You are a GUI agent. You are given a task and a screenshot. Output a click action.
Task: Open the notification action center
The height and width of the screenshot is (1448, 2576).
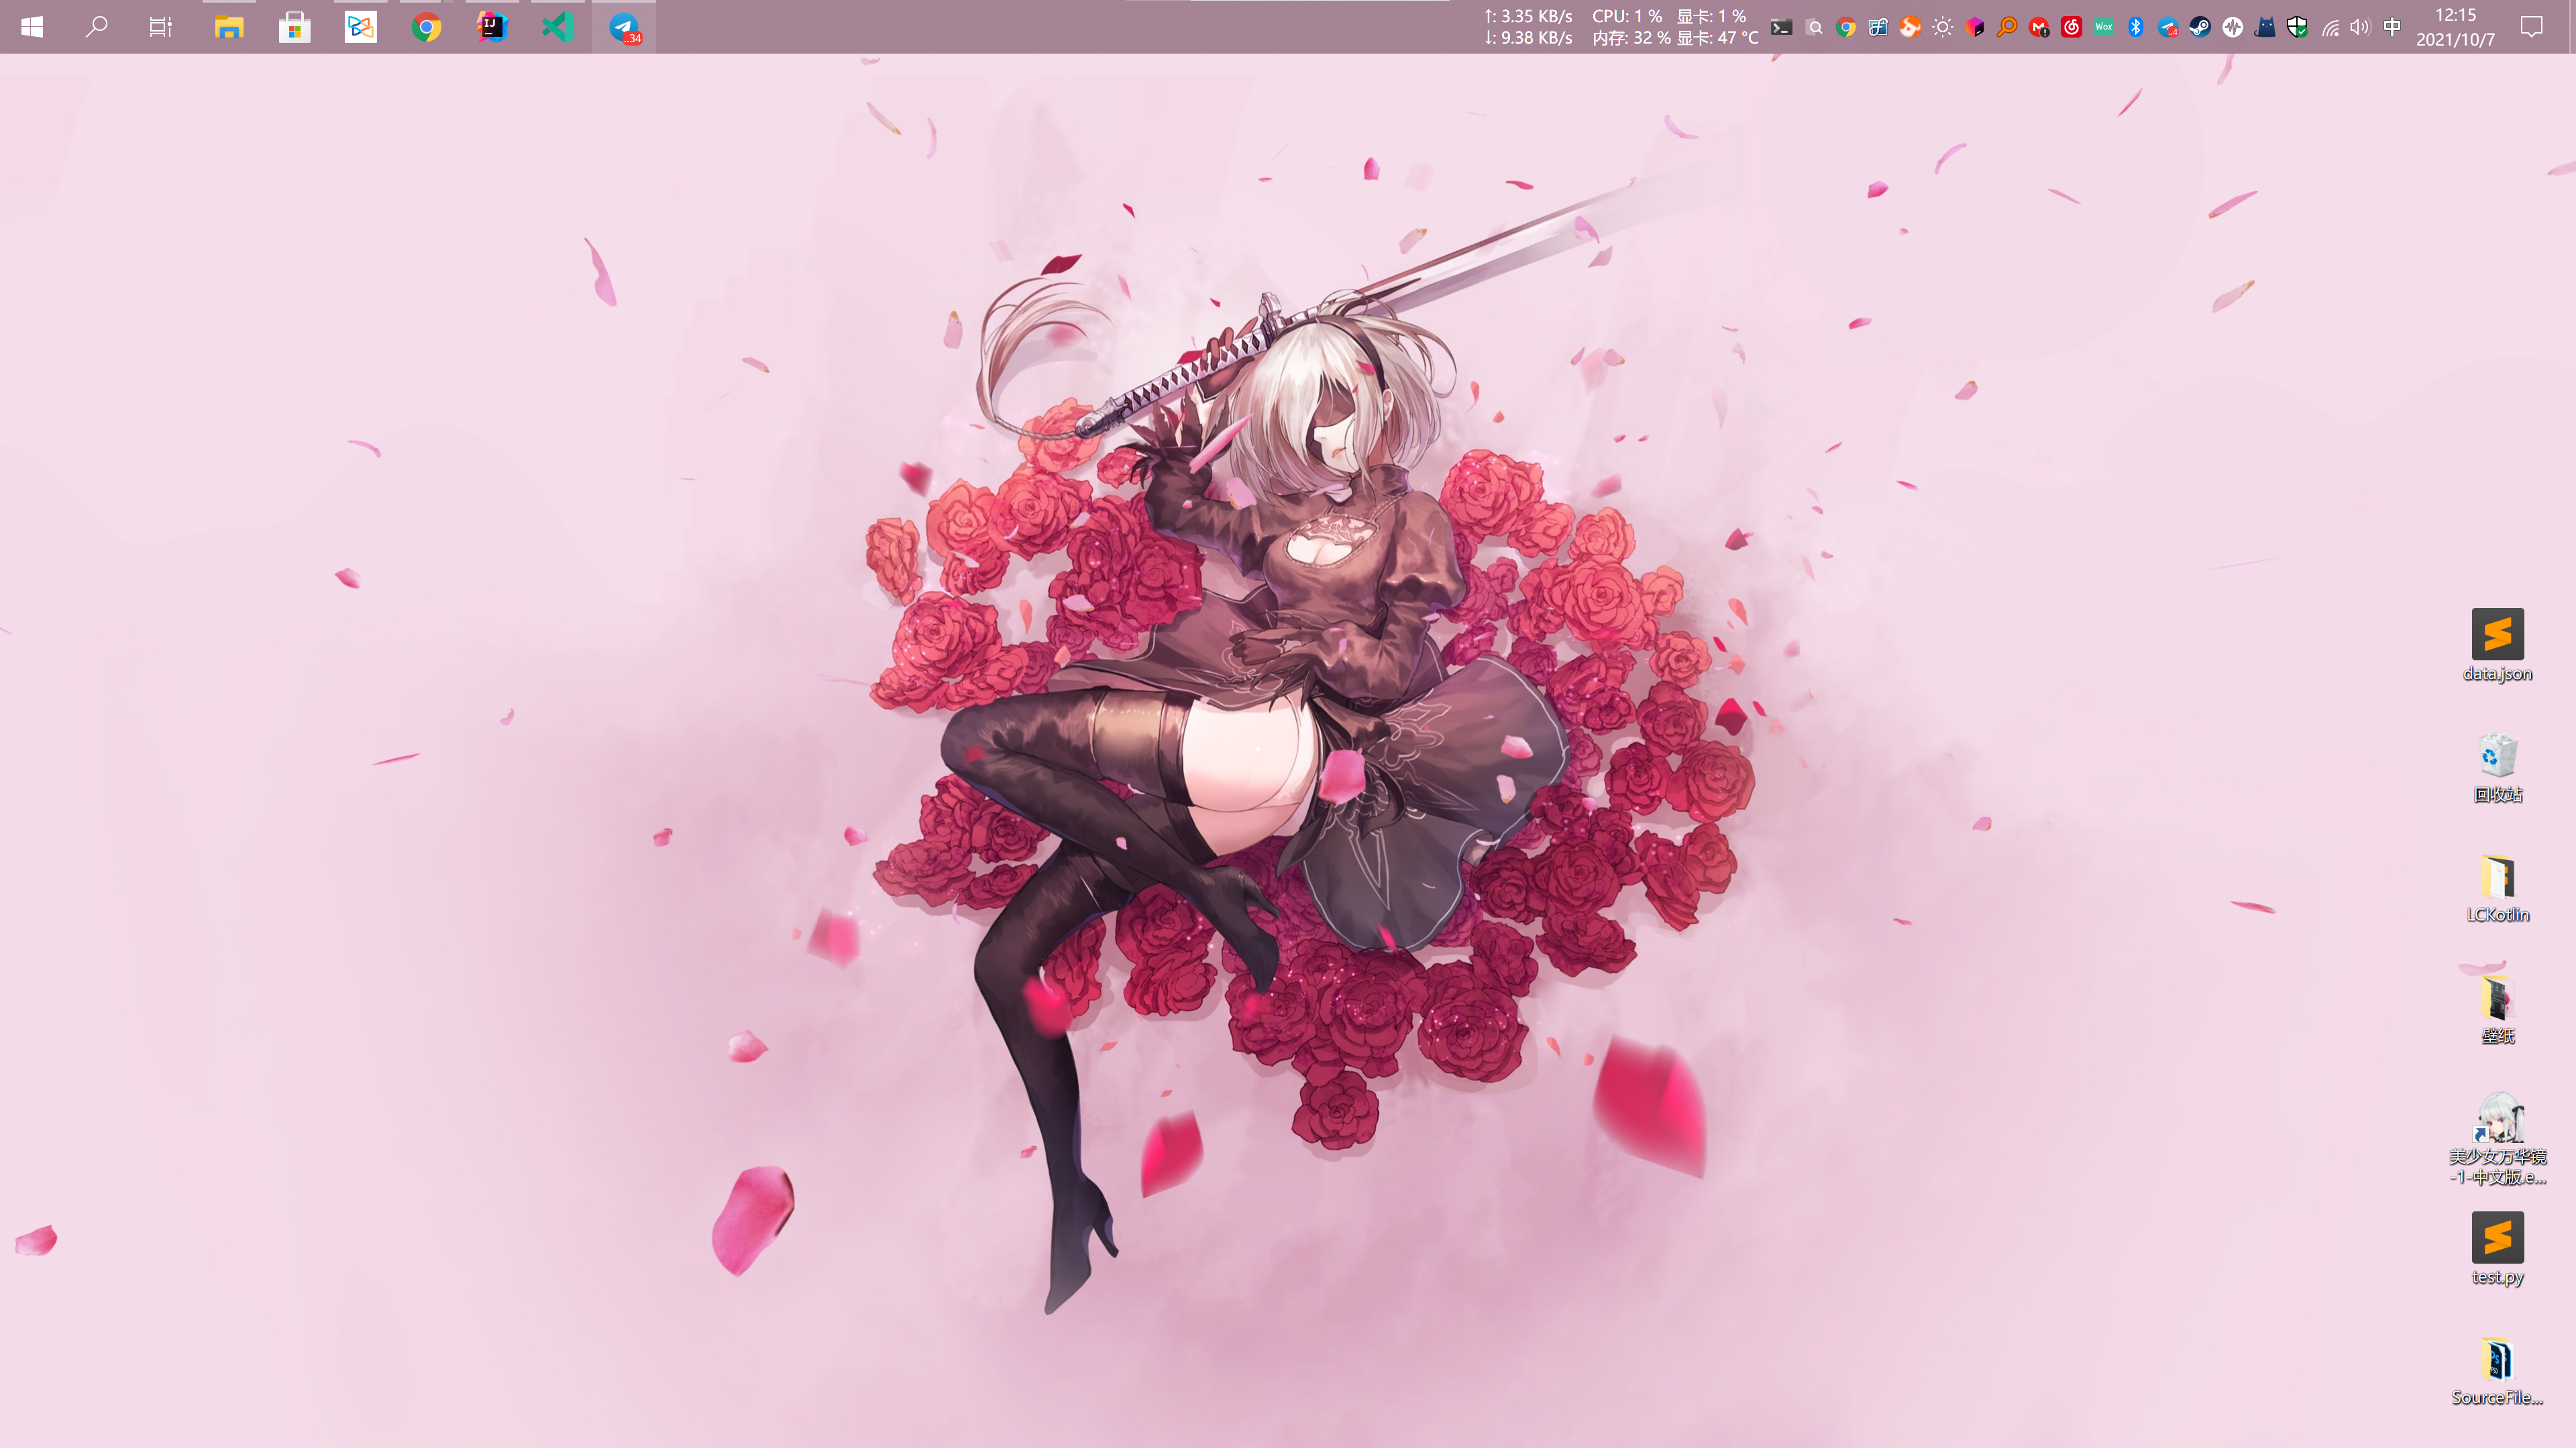click(x=2531, y=27)
